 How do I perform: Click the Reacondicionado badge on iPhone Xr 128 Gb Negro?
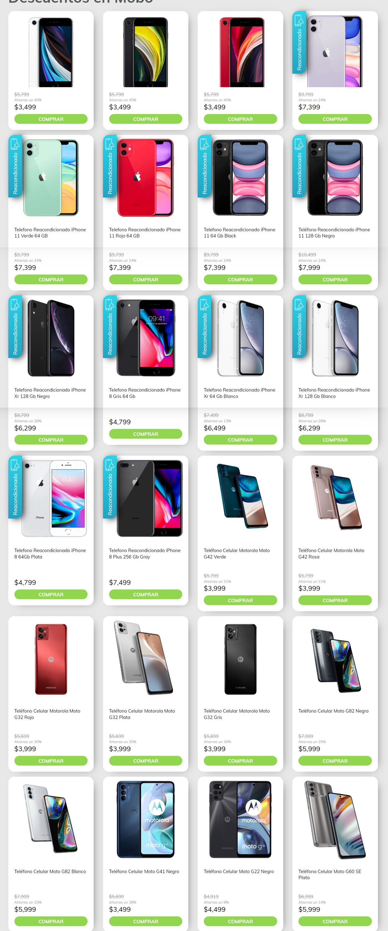[15, 327]
